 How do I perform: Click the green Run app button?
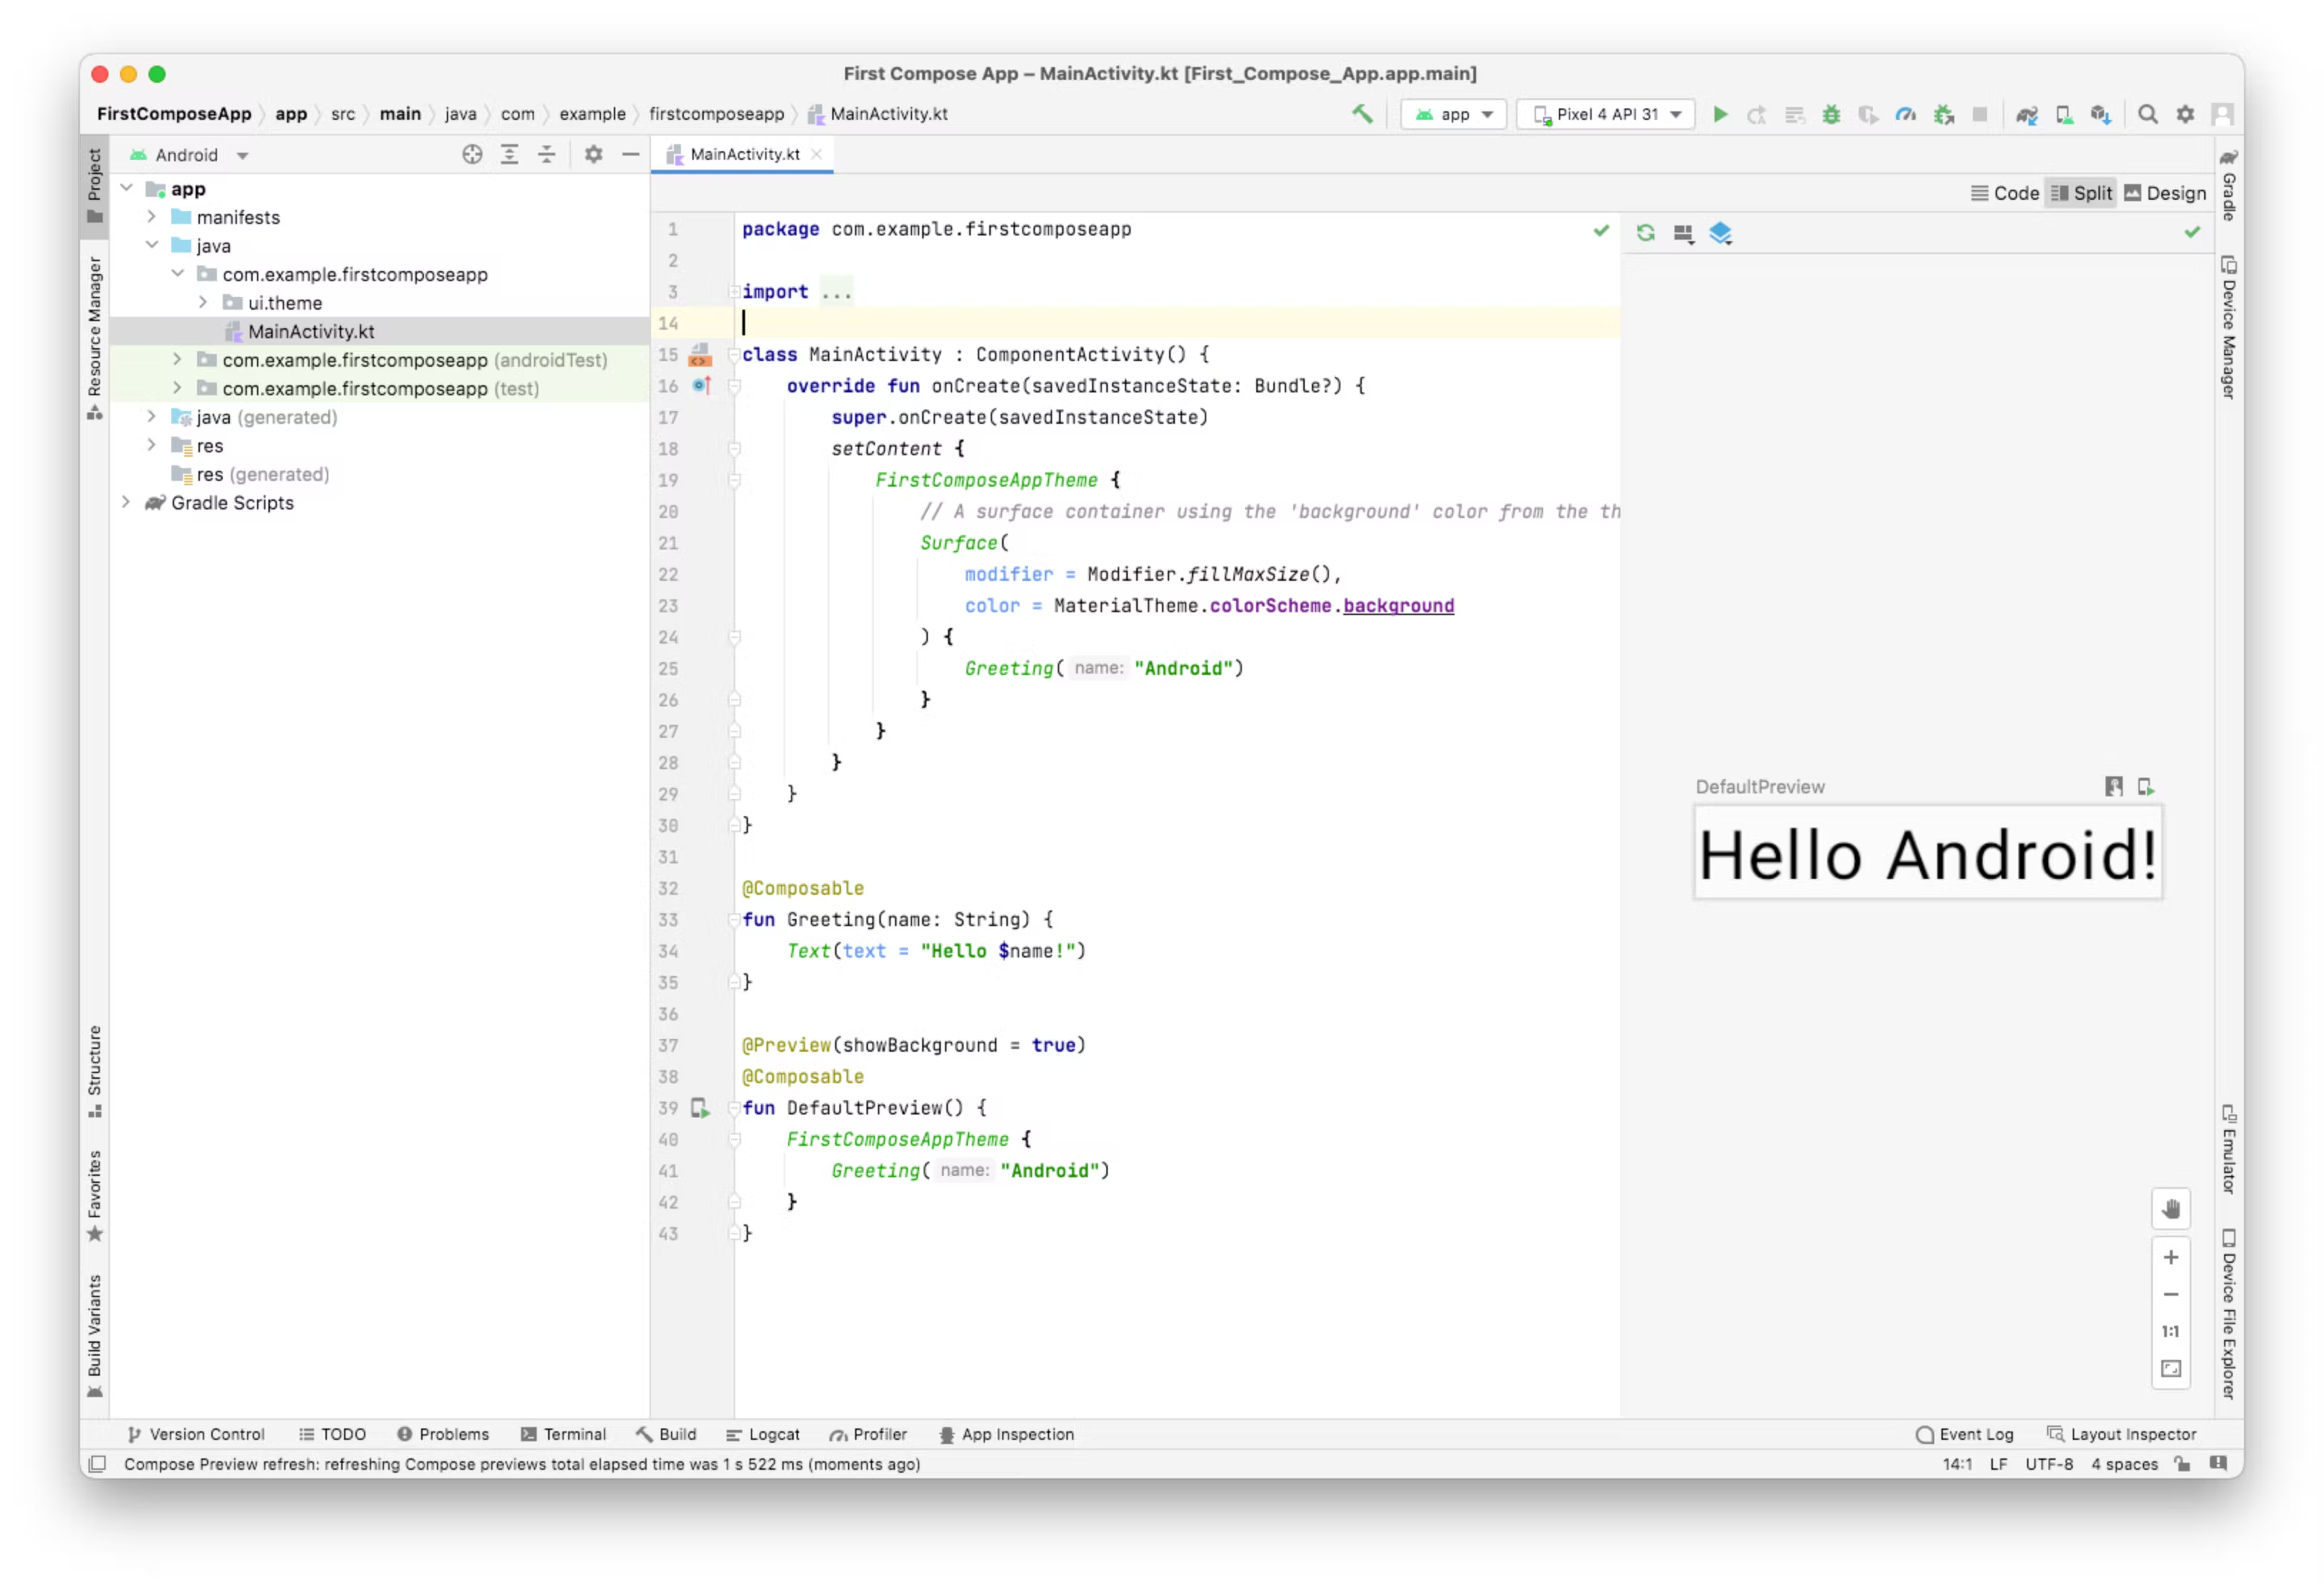(x=1720, y=115)
